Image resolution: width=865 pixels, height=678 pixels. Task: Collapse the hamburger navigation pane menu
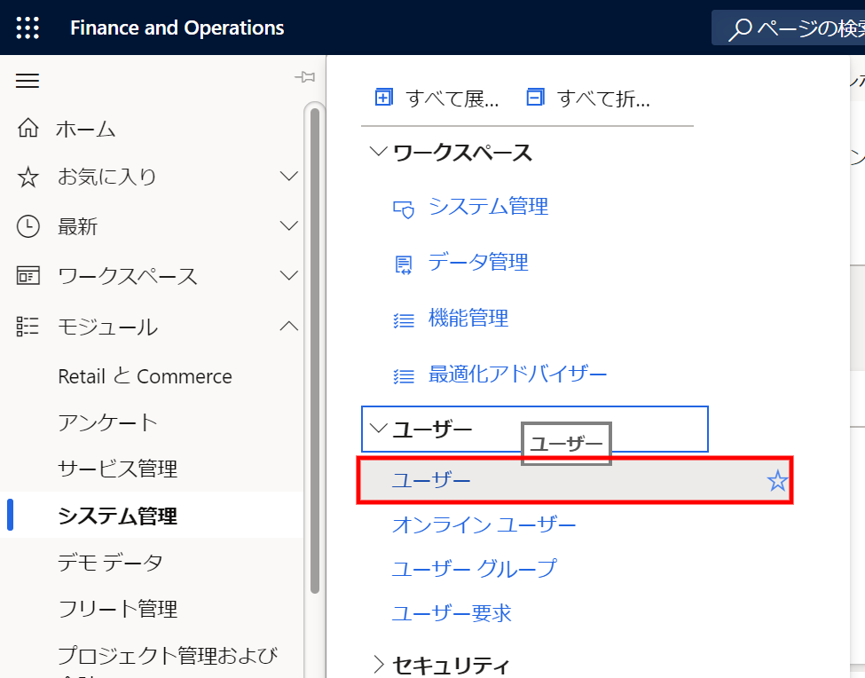click(x=27, y=81)
